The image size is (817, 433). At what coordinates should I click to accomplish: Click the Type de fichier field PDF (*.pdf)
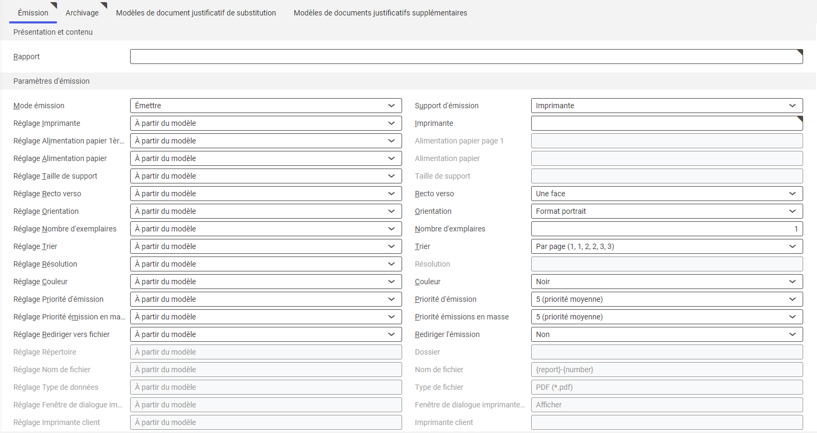tap(667, 387)
